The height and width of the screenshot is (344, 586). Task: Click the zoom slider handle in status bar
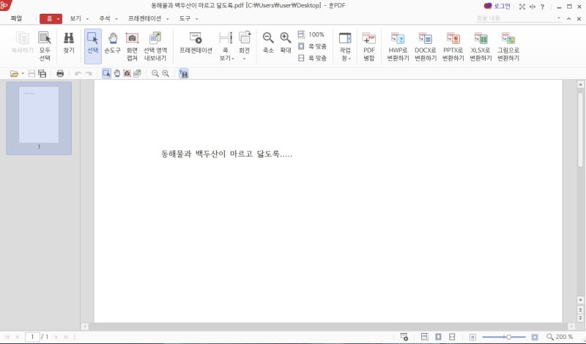pos(508,337)
